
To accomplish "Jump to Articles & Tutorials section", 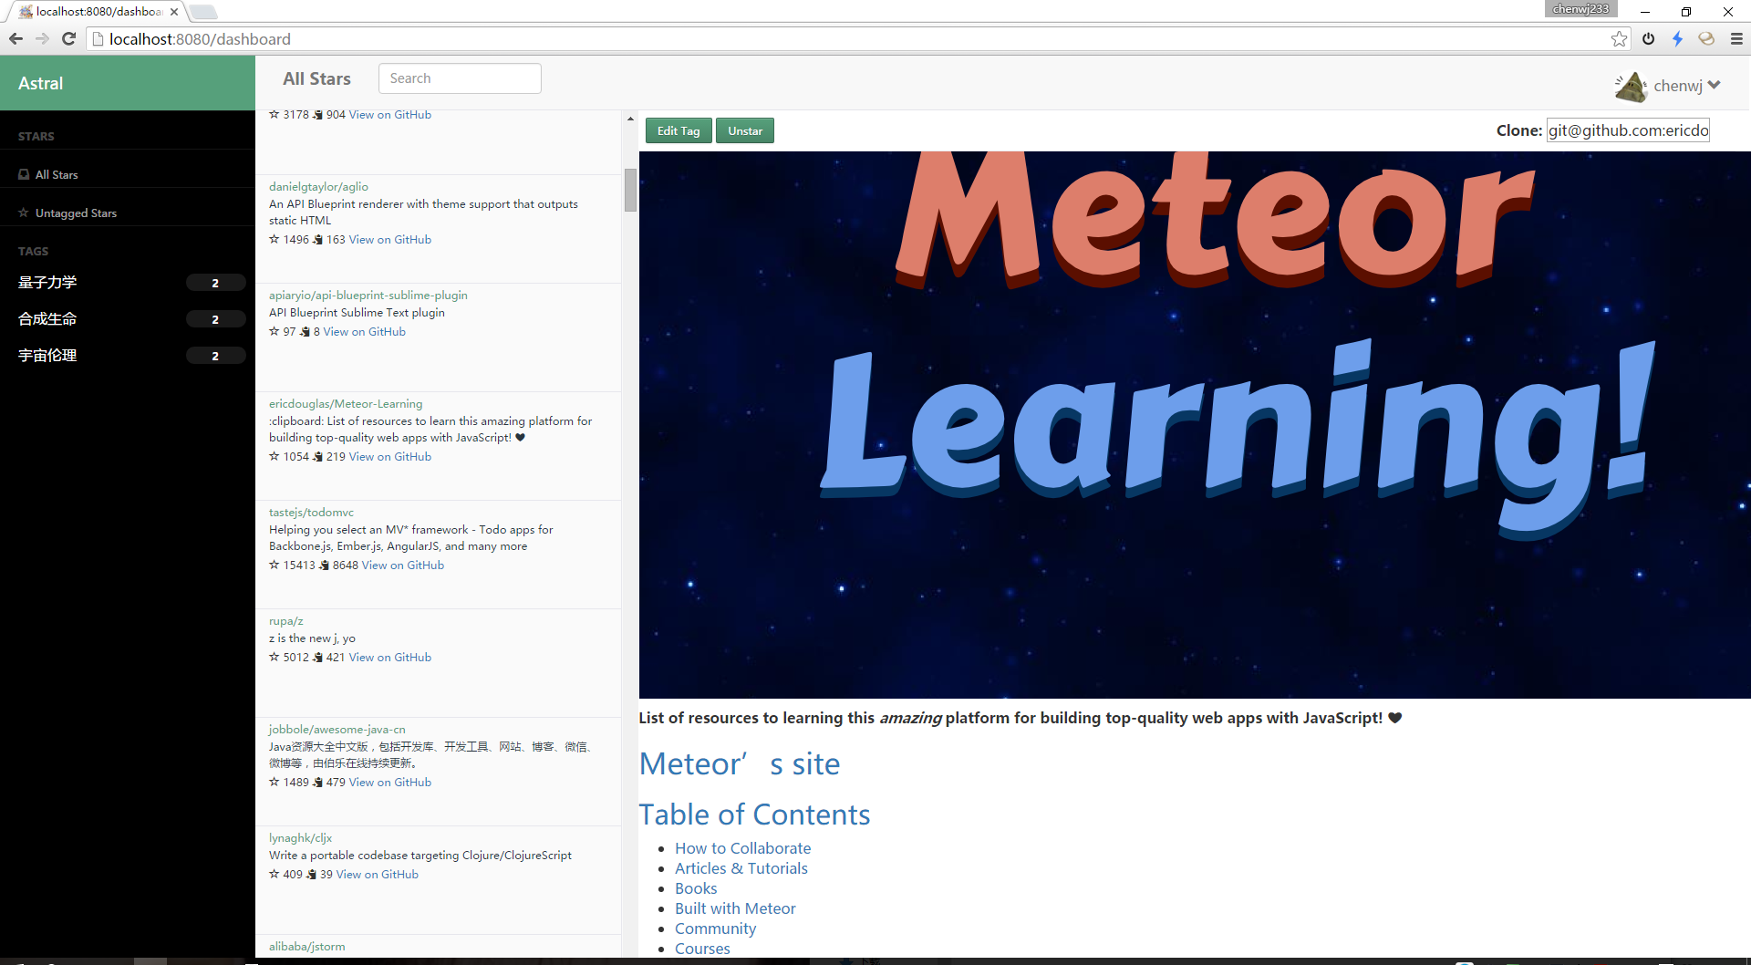I will click(x=741, y=868).
